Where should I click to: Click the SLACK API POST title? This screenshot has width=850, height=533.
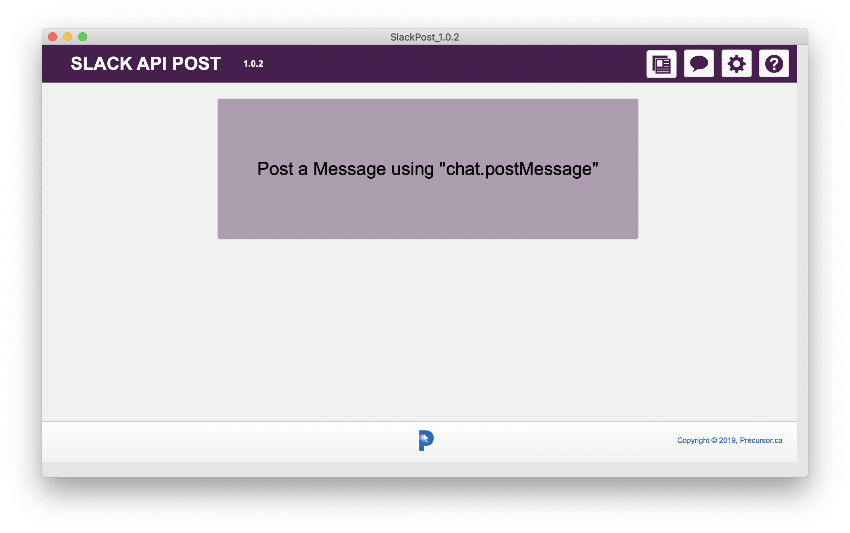pos(146,63)
